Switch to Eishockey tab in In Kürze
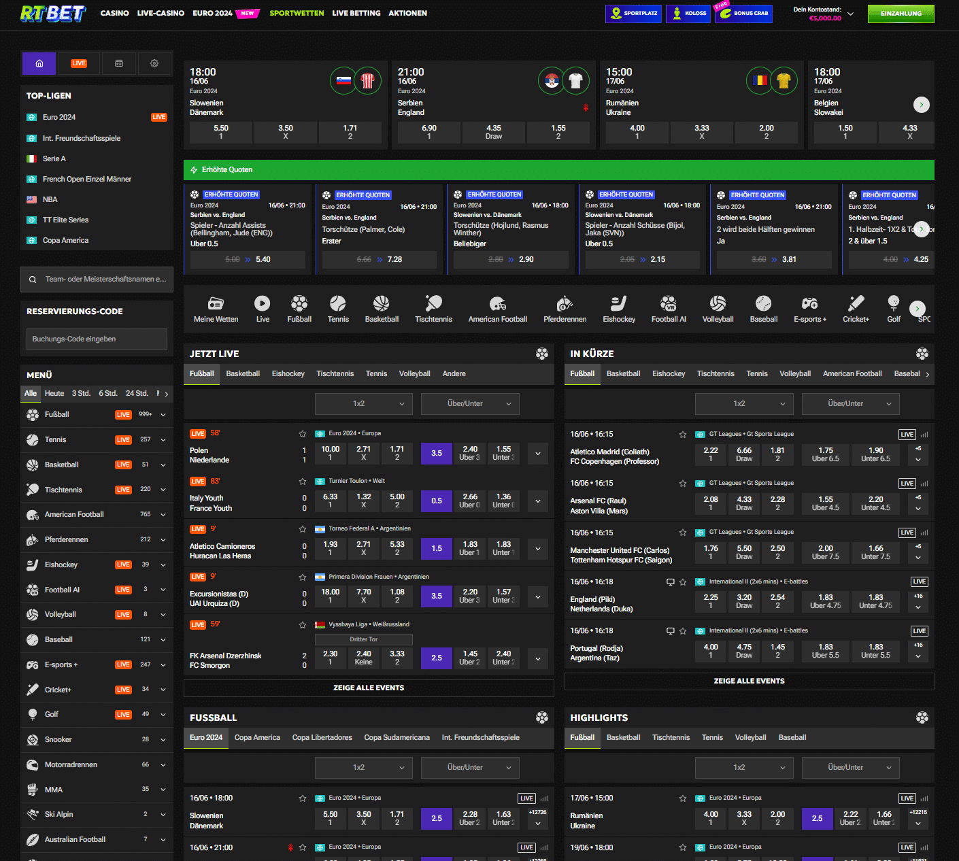 (x=669, y=374)
